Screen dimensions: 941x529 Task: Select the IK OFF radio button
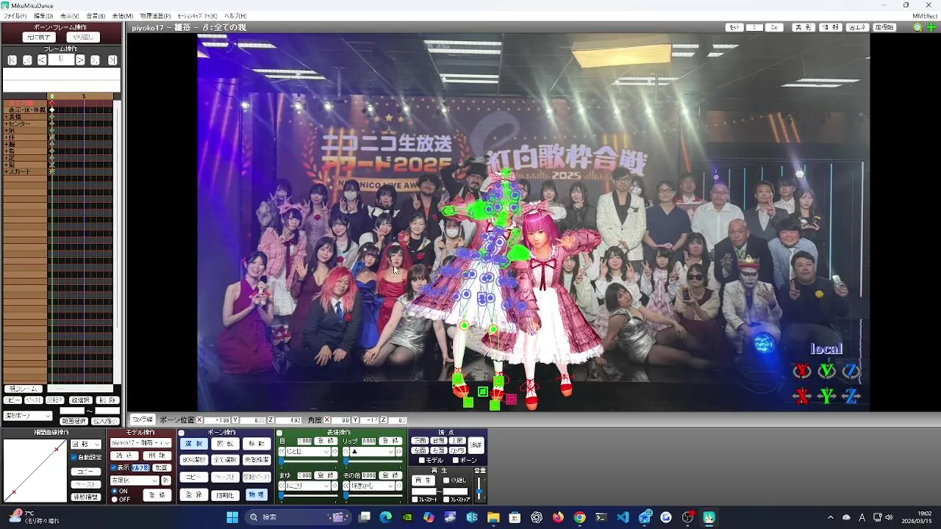114,499
